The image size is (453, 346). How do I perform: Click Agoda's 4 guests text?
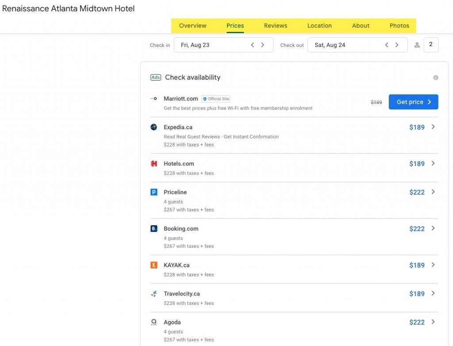173,331
